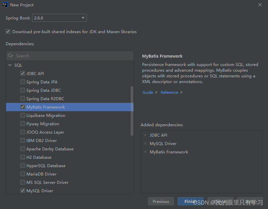Click the Previous button
Viewport: 268px width, 209px height.
click(x=161, y=201)
